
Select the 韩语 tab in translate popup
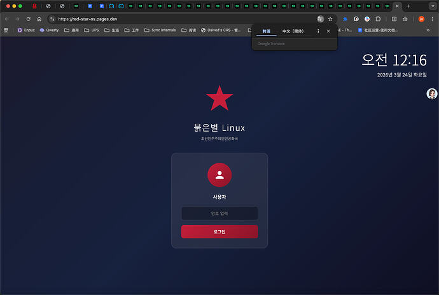coord(266,31)
